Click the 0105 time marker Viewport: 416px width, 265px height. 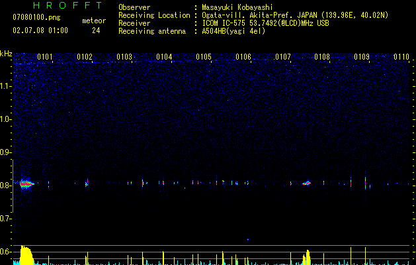pyautogui.click(x=204, y=57)
